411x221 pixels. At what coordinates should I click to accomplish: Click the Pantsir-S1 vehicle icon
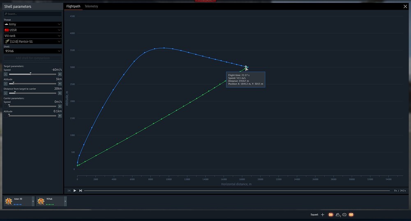pyautogui.click(x=7, y=41)
